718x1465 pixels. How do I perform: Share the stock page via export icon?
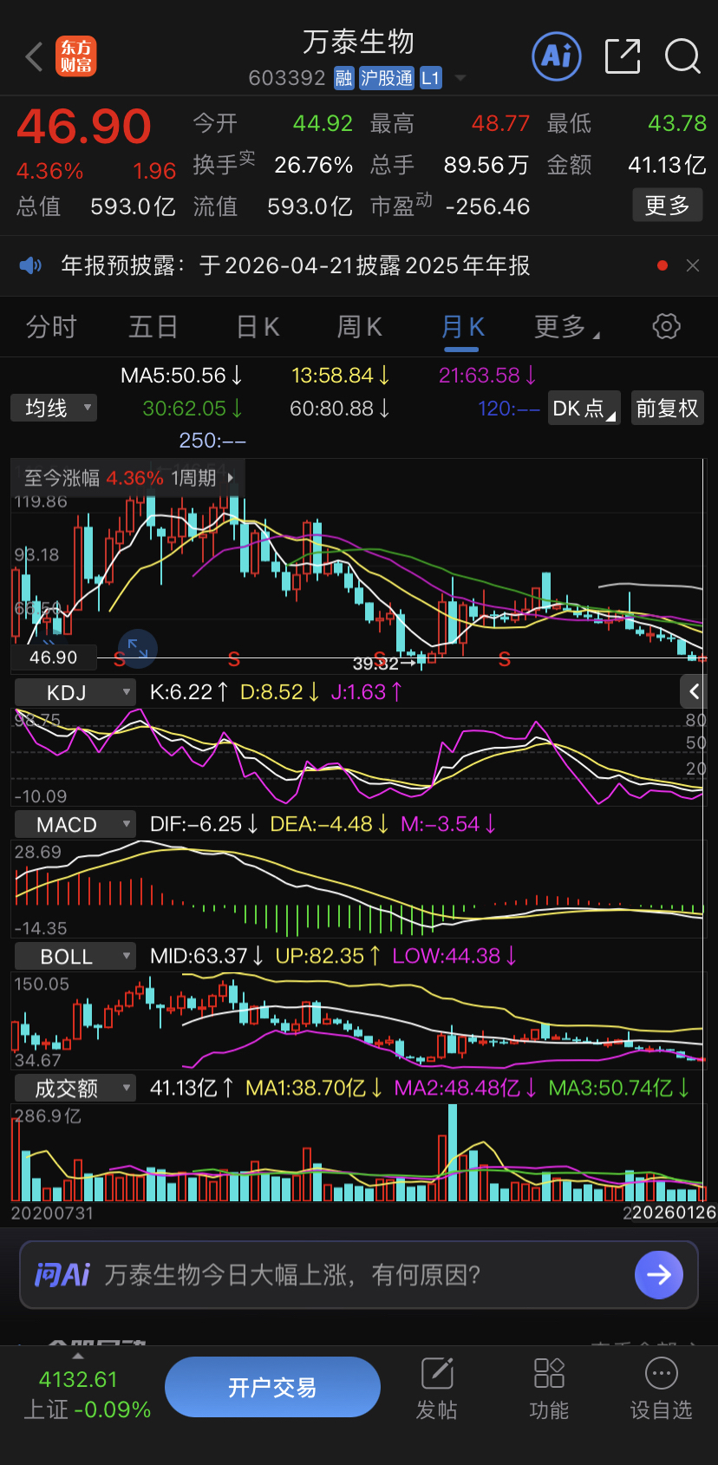pyautogui.click(x=623, y=56)
